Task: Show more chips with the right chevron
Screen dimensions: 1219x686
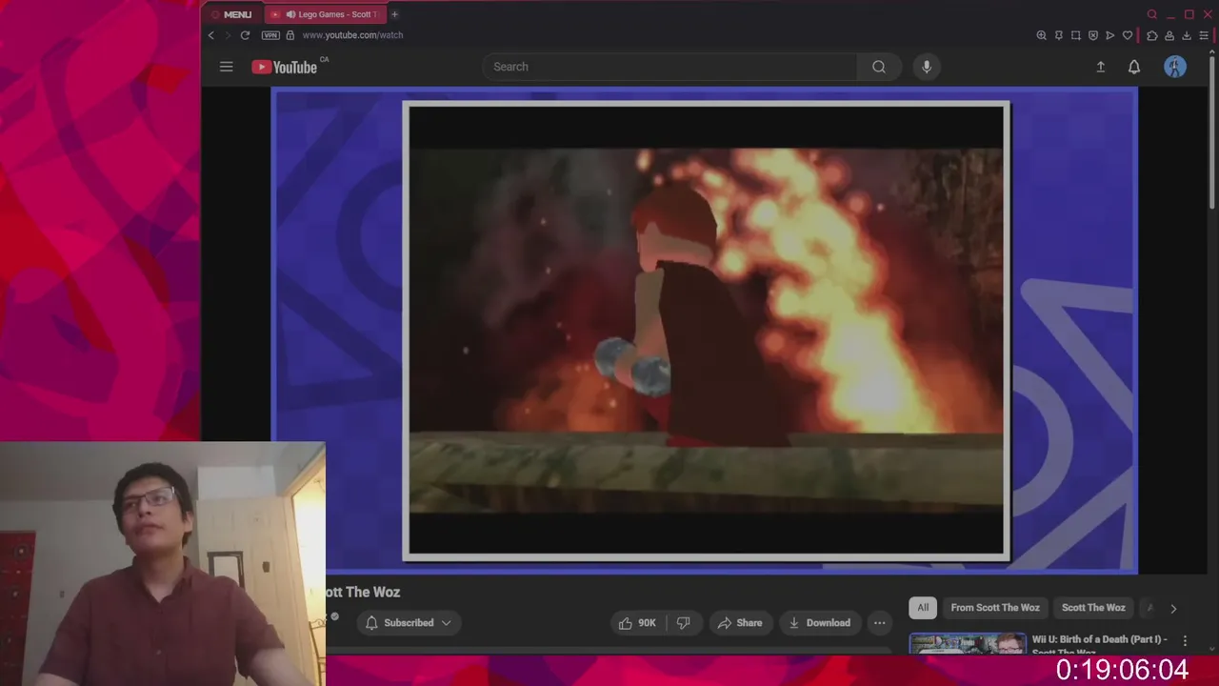Action: click(1173, 608)
